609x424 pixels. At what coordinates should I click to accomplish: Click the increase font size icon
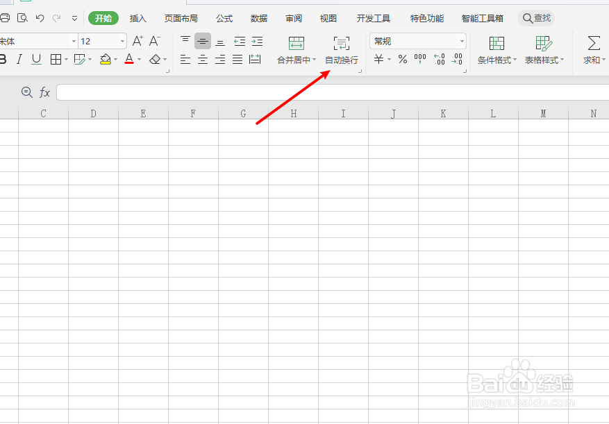tap(136, 42)
